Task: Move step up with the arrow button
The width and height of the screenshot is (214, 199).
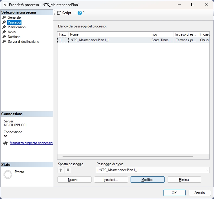Action: pyautogui.click(x=61, y=170)
